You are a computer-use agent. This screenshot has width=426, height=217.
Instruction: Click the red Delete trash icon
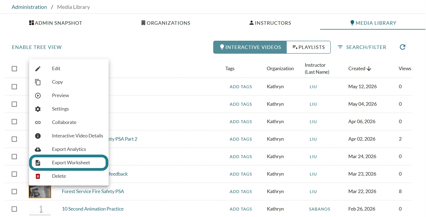tap(38, 176)
